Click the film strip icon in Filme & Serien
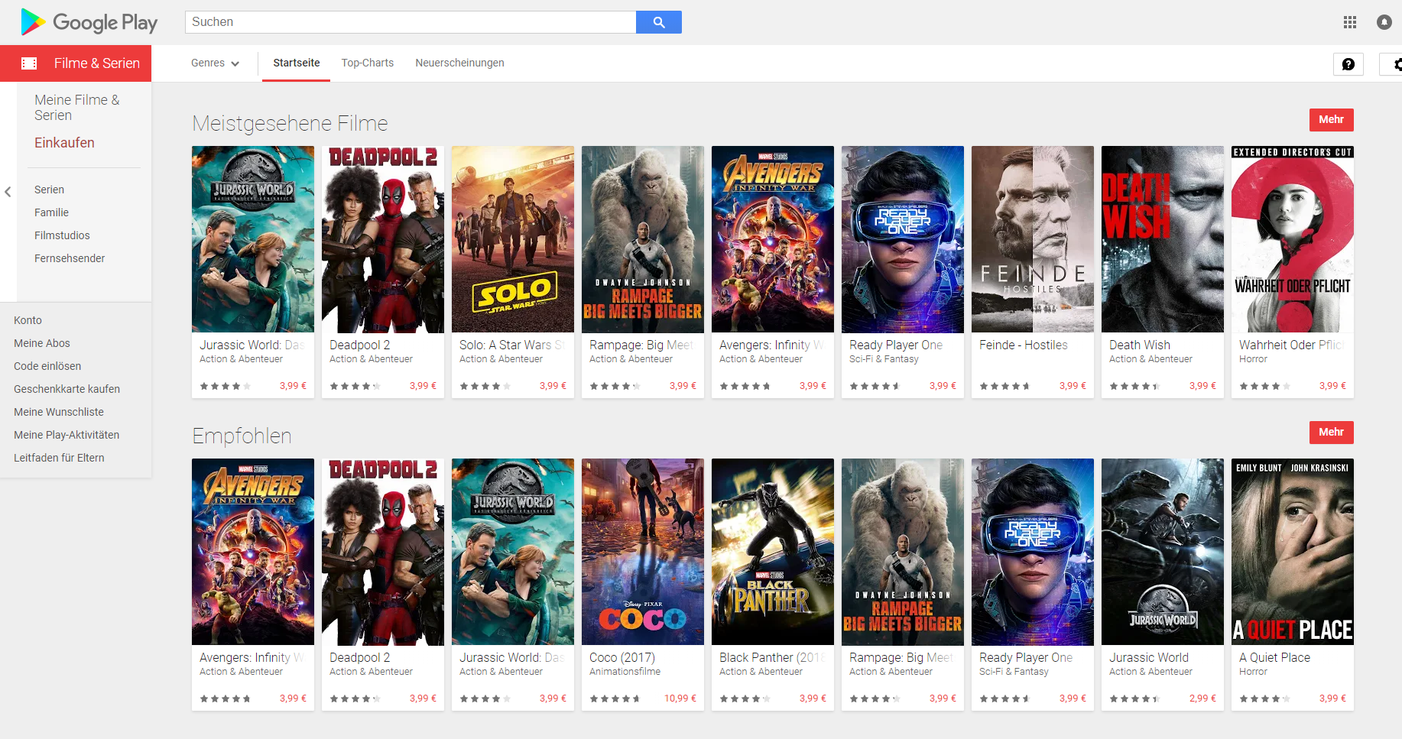This screenshot has width=1402, height=739. point(29,63)
